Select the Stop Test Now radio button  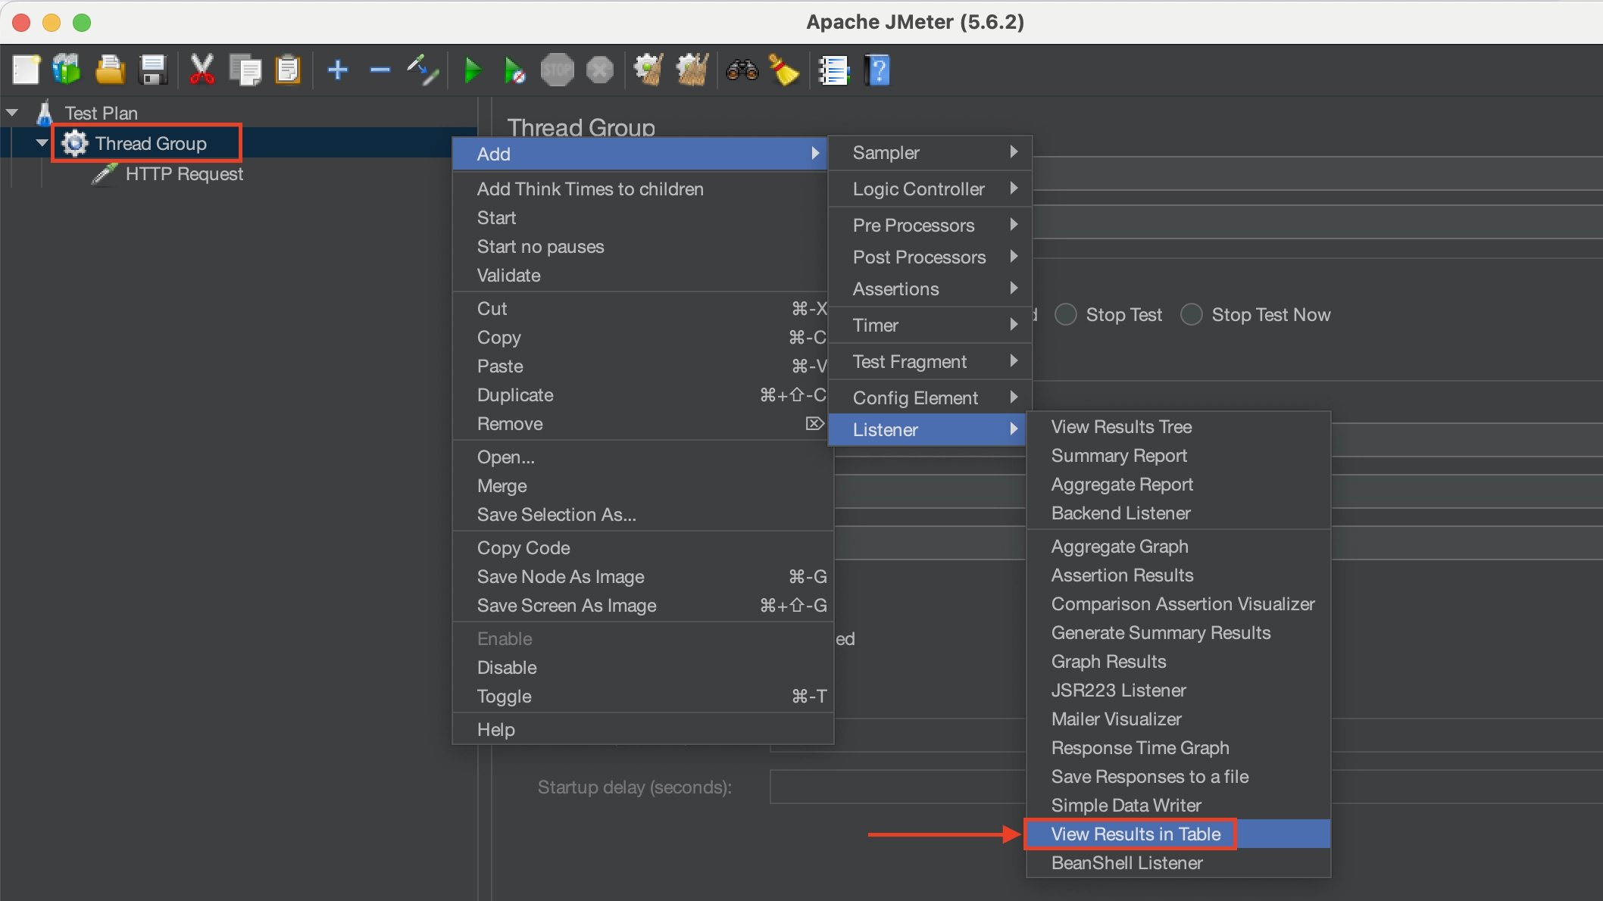[1192, 315]
